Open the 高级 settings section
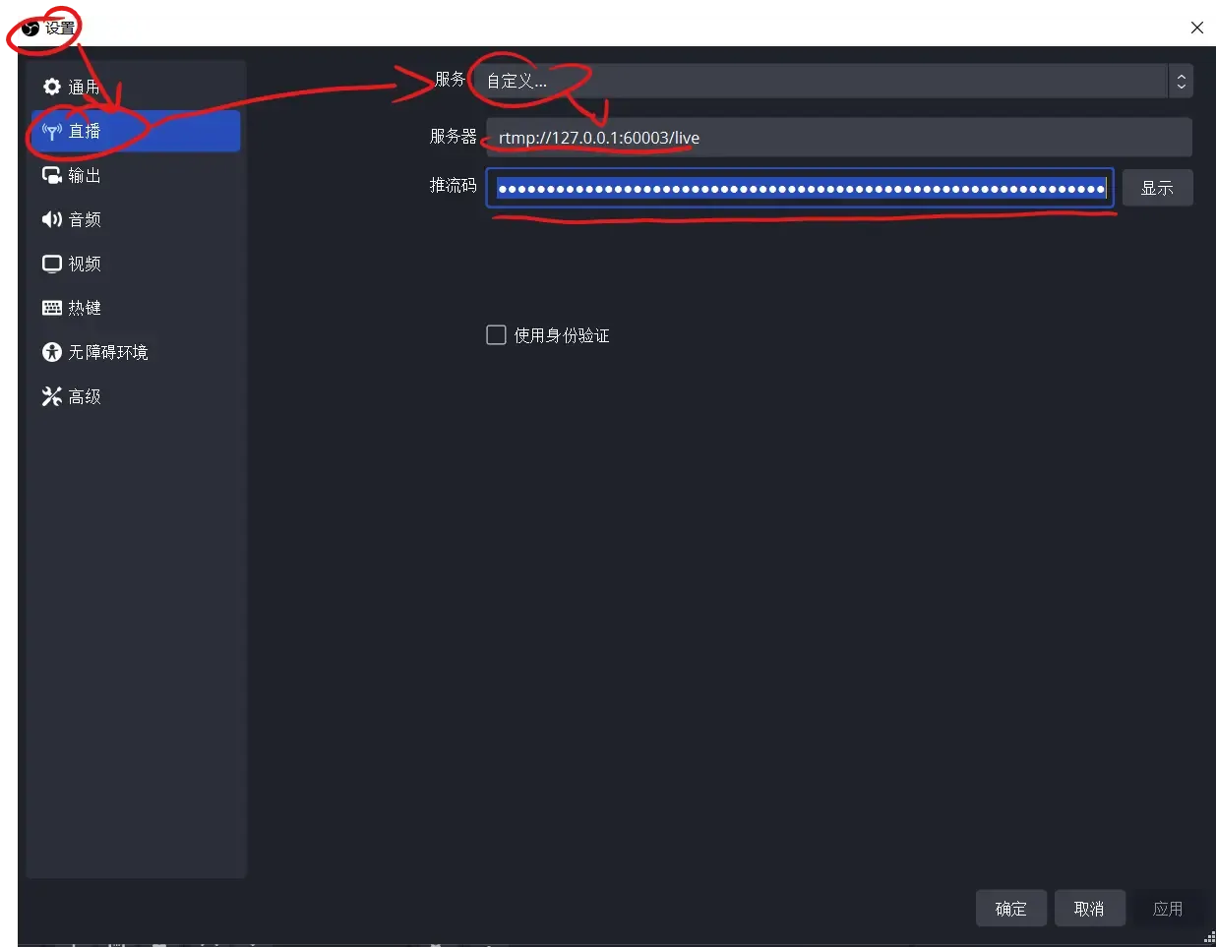The image size is (1216, 947). coord(136,396)
